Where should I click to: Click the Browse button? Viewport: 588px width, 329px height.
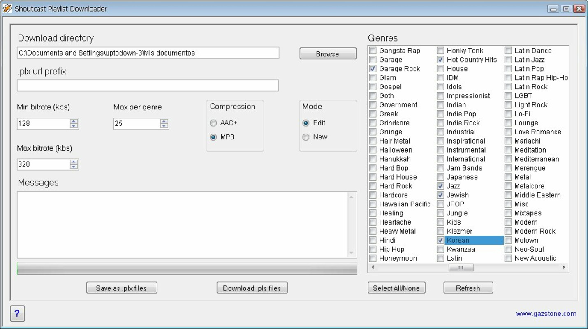pos(328,54)
